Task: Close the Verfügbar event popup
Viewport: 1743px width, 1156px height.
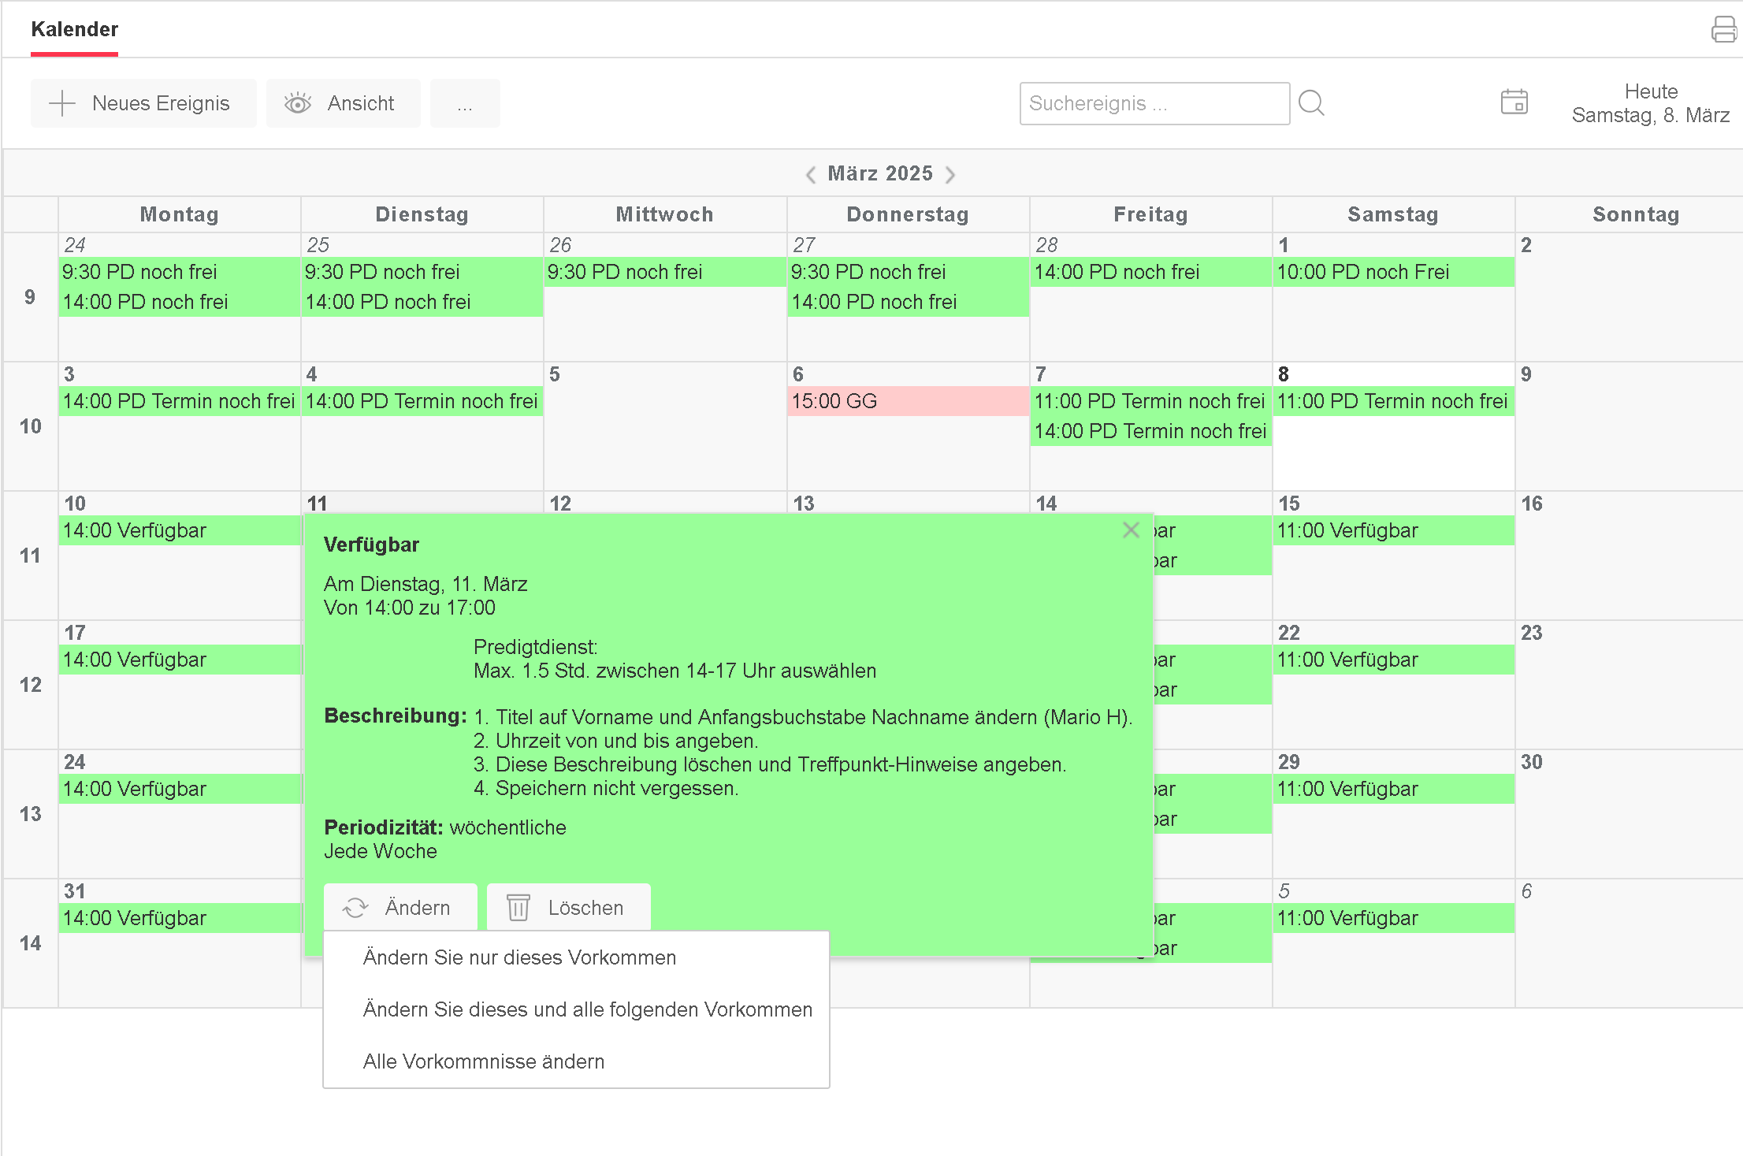Action: pyautogui.click(x=1131, y=530)
